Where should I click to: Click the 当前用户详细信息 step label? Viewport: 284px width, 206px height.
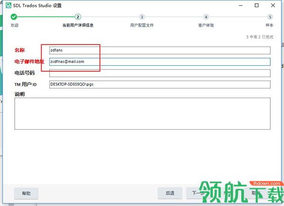click(x=78, y=25)
